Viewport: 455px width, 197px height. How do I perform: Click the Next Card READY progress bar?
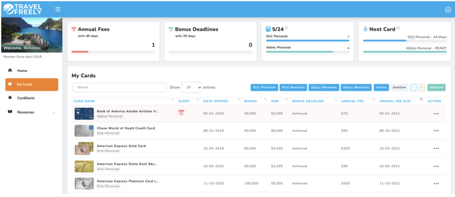click(405, 52)
